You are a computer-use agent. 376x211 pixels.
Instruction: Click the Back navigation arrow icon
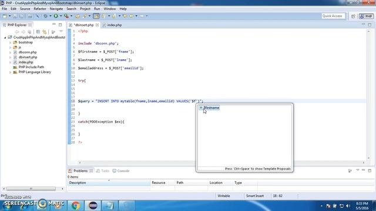click(132, 16)
